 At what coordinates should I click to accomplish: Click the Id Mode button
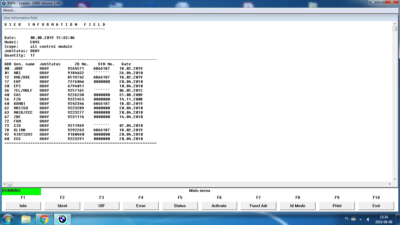point(298,206)
